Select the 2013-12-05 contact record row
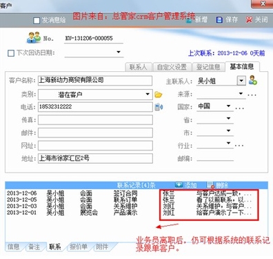The image size is (273, 259). point(136,200)
